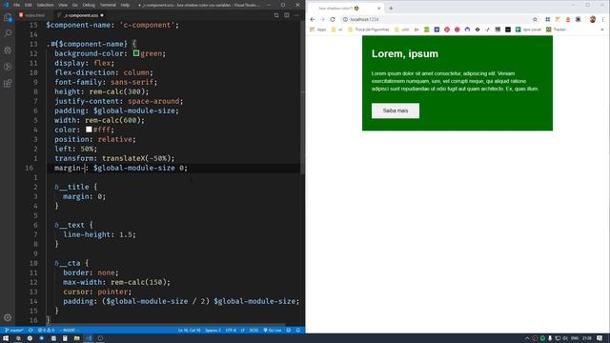Open File Explorer from the taskbar

(x=76, y=338)
